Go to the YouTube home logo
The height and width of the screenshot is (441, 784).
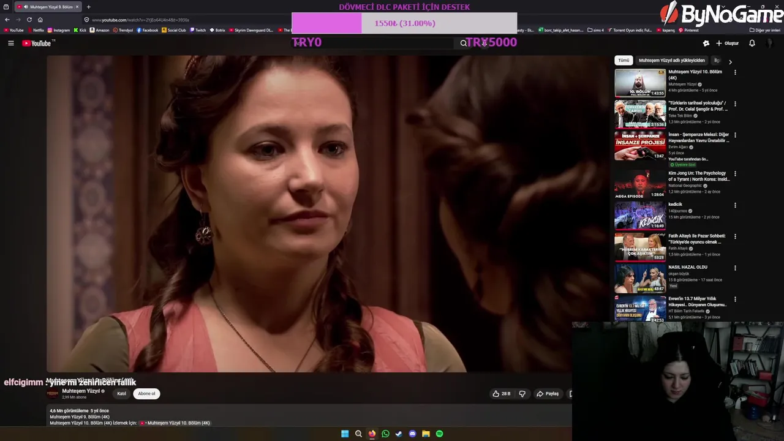click(37, 43)
